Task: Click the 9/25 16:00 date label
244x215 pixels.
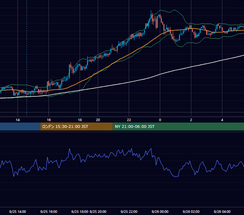Action: [49, 211]
